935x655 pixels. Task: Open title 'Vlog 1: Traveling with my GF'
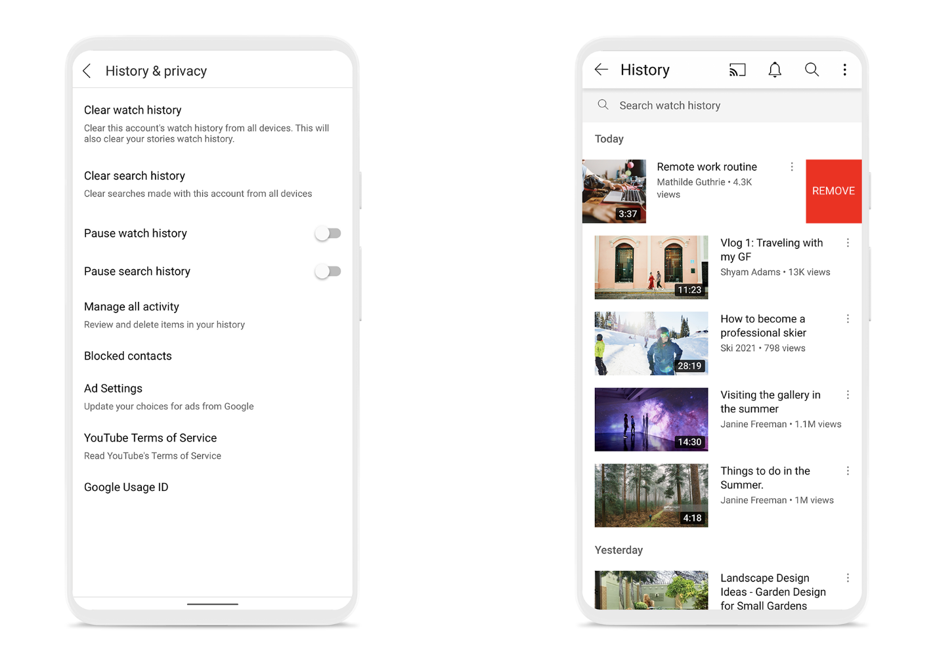point(772,250)
